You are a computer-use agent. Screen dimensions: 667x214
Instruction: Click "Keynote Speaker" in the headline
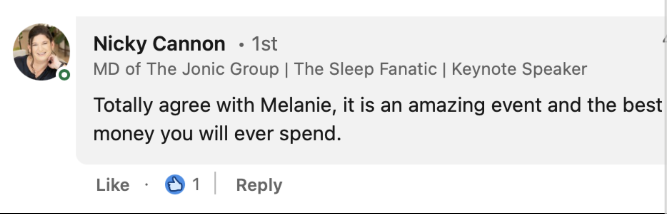point(519,69)
